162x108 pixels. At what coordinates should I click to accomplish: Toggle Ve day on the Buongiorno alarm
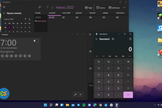[20, 56]
